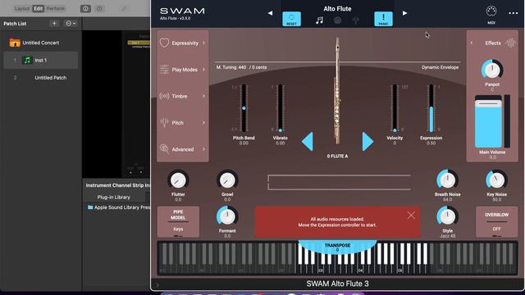Click the Timbre waves icon

[x=164, y=96]
